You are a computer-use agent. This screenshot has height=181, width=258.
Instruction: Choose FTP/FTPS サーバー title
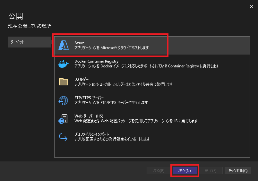(89, 98)
